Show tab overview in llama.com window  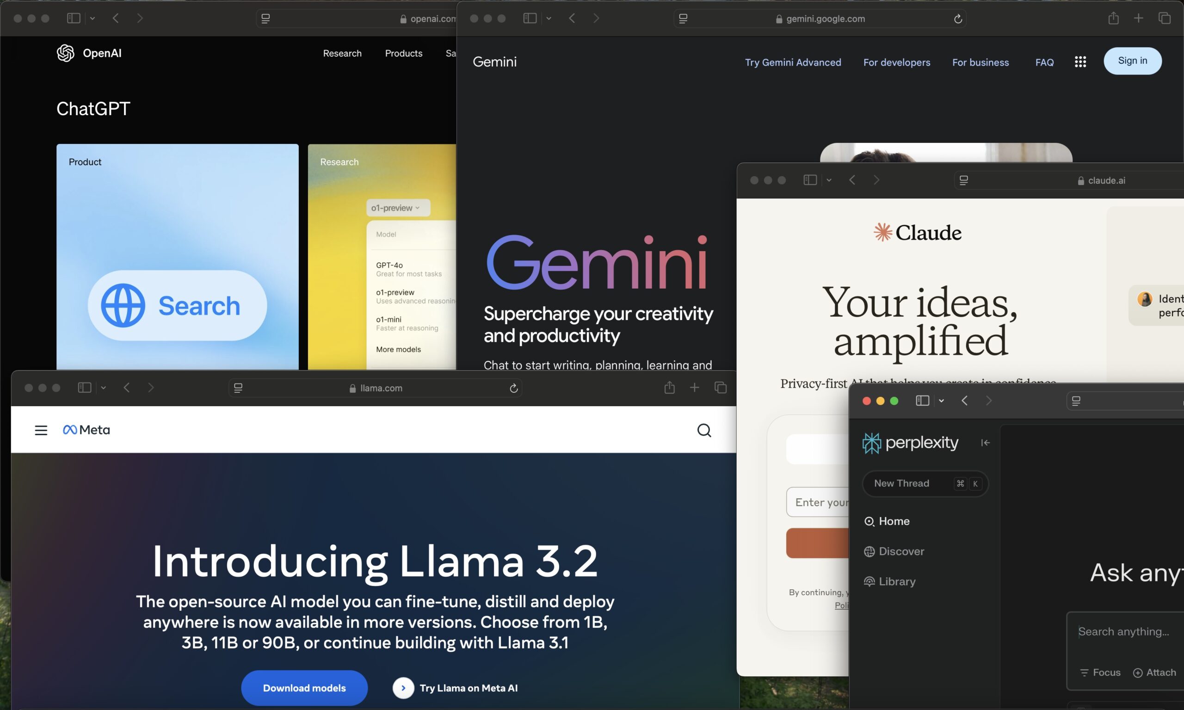(721, 388)
